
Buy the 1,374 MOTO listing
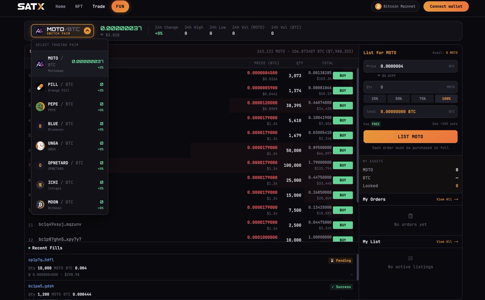pos(343,91)
